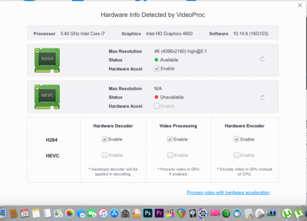Viewport: 307px width, 221px height.
Task: Refresh the H264 hardware detection
Action: point(262,59)
